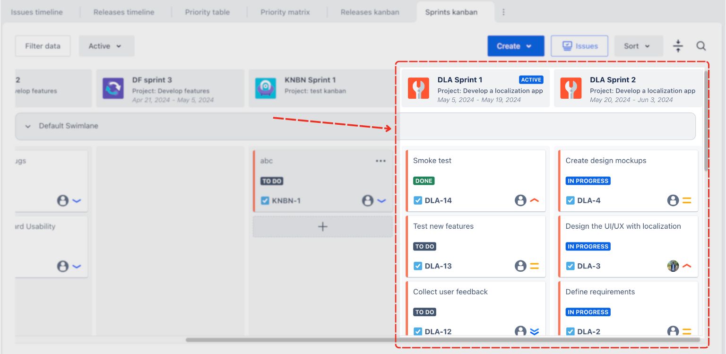Viewport: 726px width, 354px height.
Task: Click the DLA-14 task type checkbox icon
Action: (x=418, y=200)
